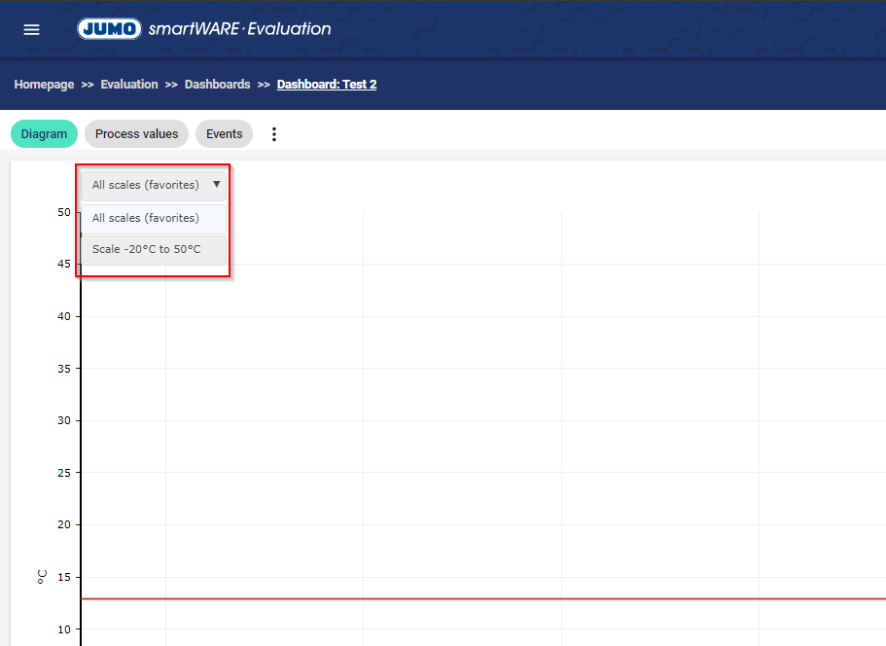This screenshot has width=886, height=646.
Task: Click the red horizontal line in the chart
Action: point(486,599)
